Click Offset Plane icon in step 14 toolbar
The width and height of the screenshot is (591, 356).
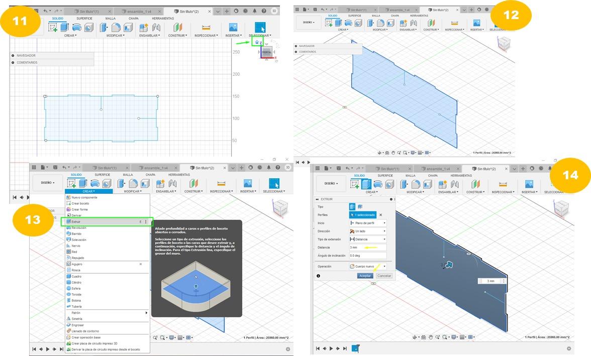tap(475, 184)
